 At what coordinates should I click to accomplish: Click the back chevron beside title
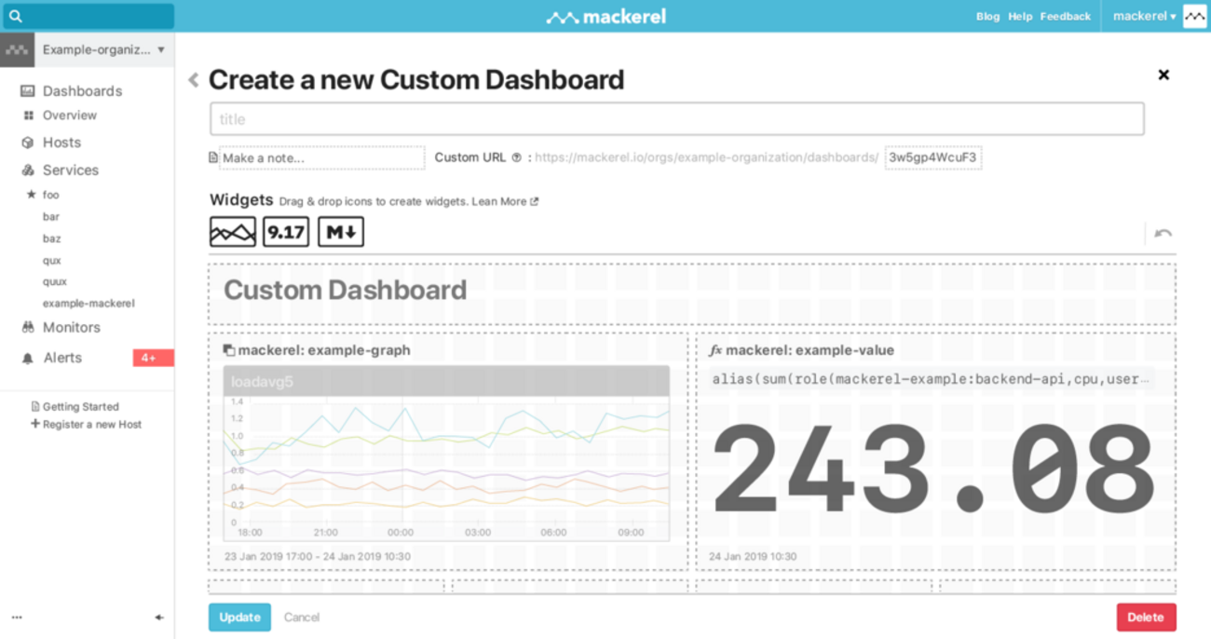coord(194,80)
